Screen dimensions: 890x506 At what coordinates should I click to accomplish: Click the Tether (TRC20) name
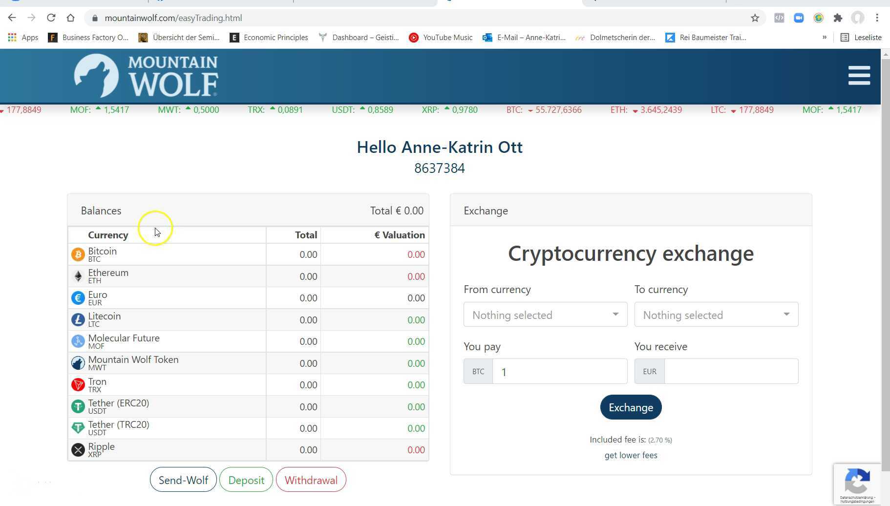click(x=119, y=424)
